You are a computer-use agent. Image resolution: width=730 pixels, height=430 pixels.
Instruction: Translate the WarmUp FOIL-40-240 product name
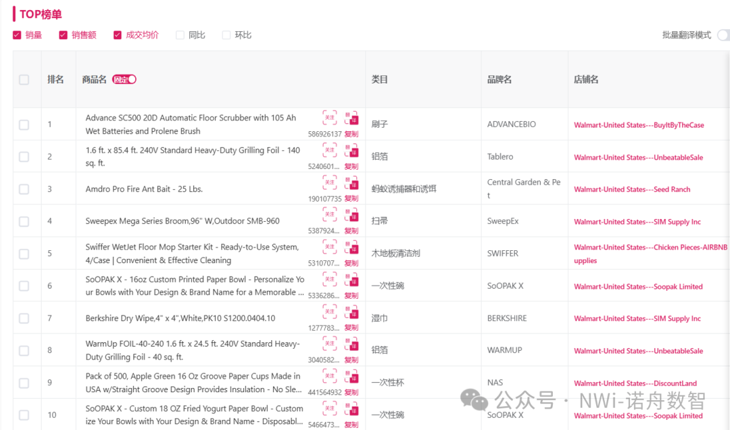point(351,343)
